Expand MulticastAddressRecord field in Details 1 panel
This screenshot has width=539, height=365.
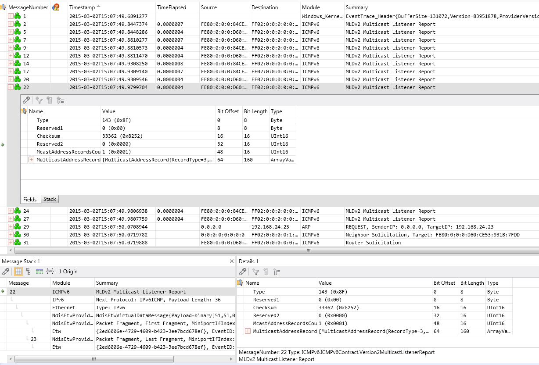click(x=248, y=331)
